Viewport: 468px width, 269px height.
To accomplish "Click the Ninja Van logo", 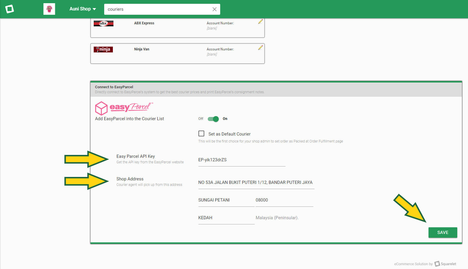I will 103,50.
